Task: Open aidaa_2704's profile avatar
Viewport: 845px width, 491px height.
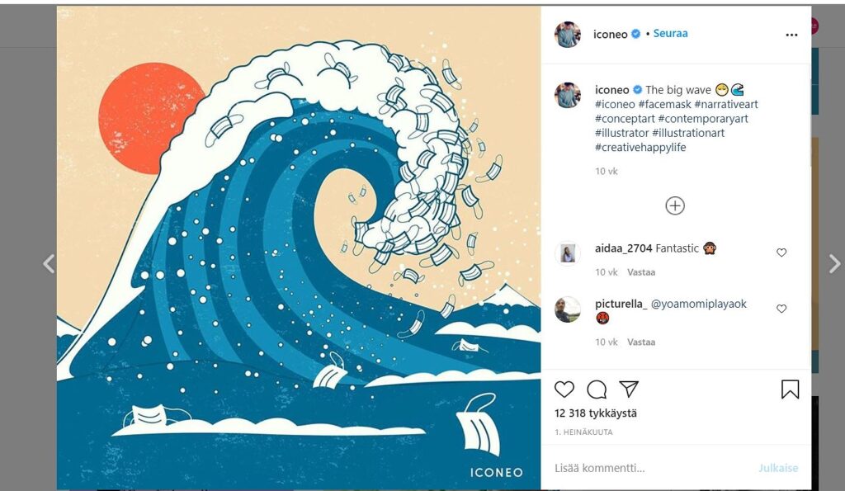Action: click(x=568, y=253)
